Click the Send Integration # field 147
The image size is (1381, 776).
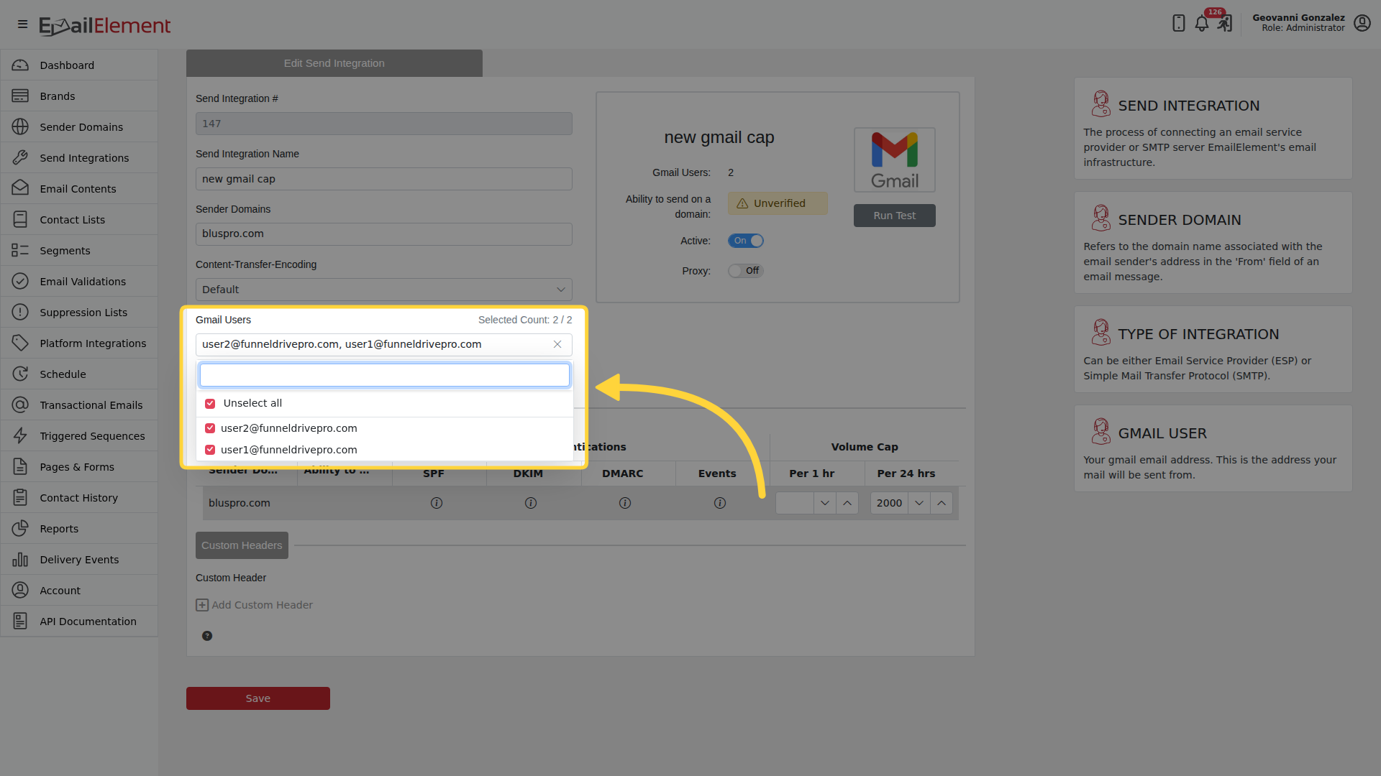coord(384,124)
